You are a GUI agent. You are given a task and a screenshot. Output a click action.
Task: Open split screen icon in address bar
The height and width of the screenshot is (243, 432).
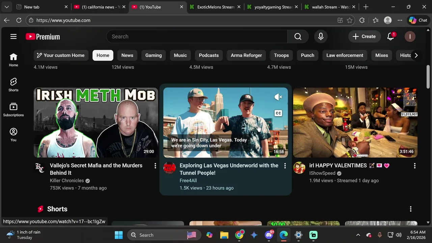[x=340, y=20]
